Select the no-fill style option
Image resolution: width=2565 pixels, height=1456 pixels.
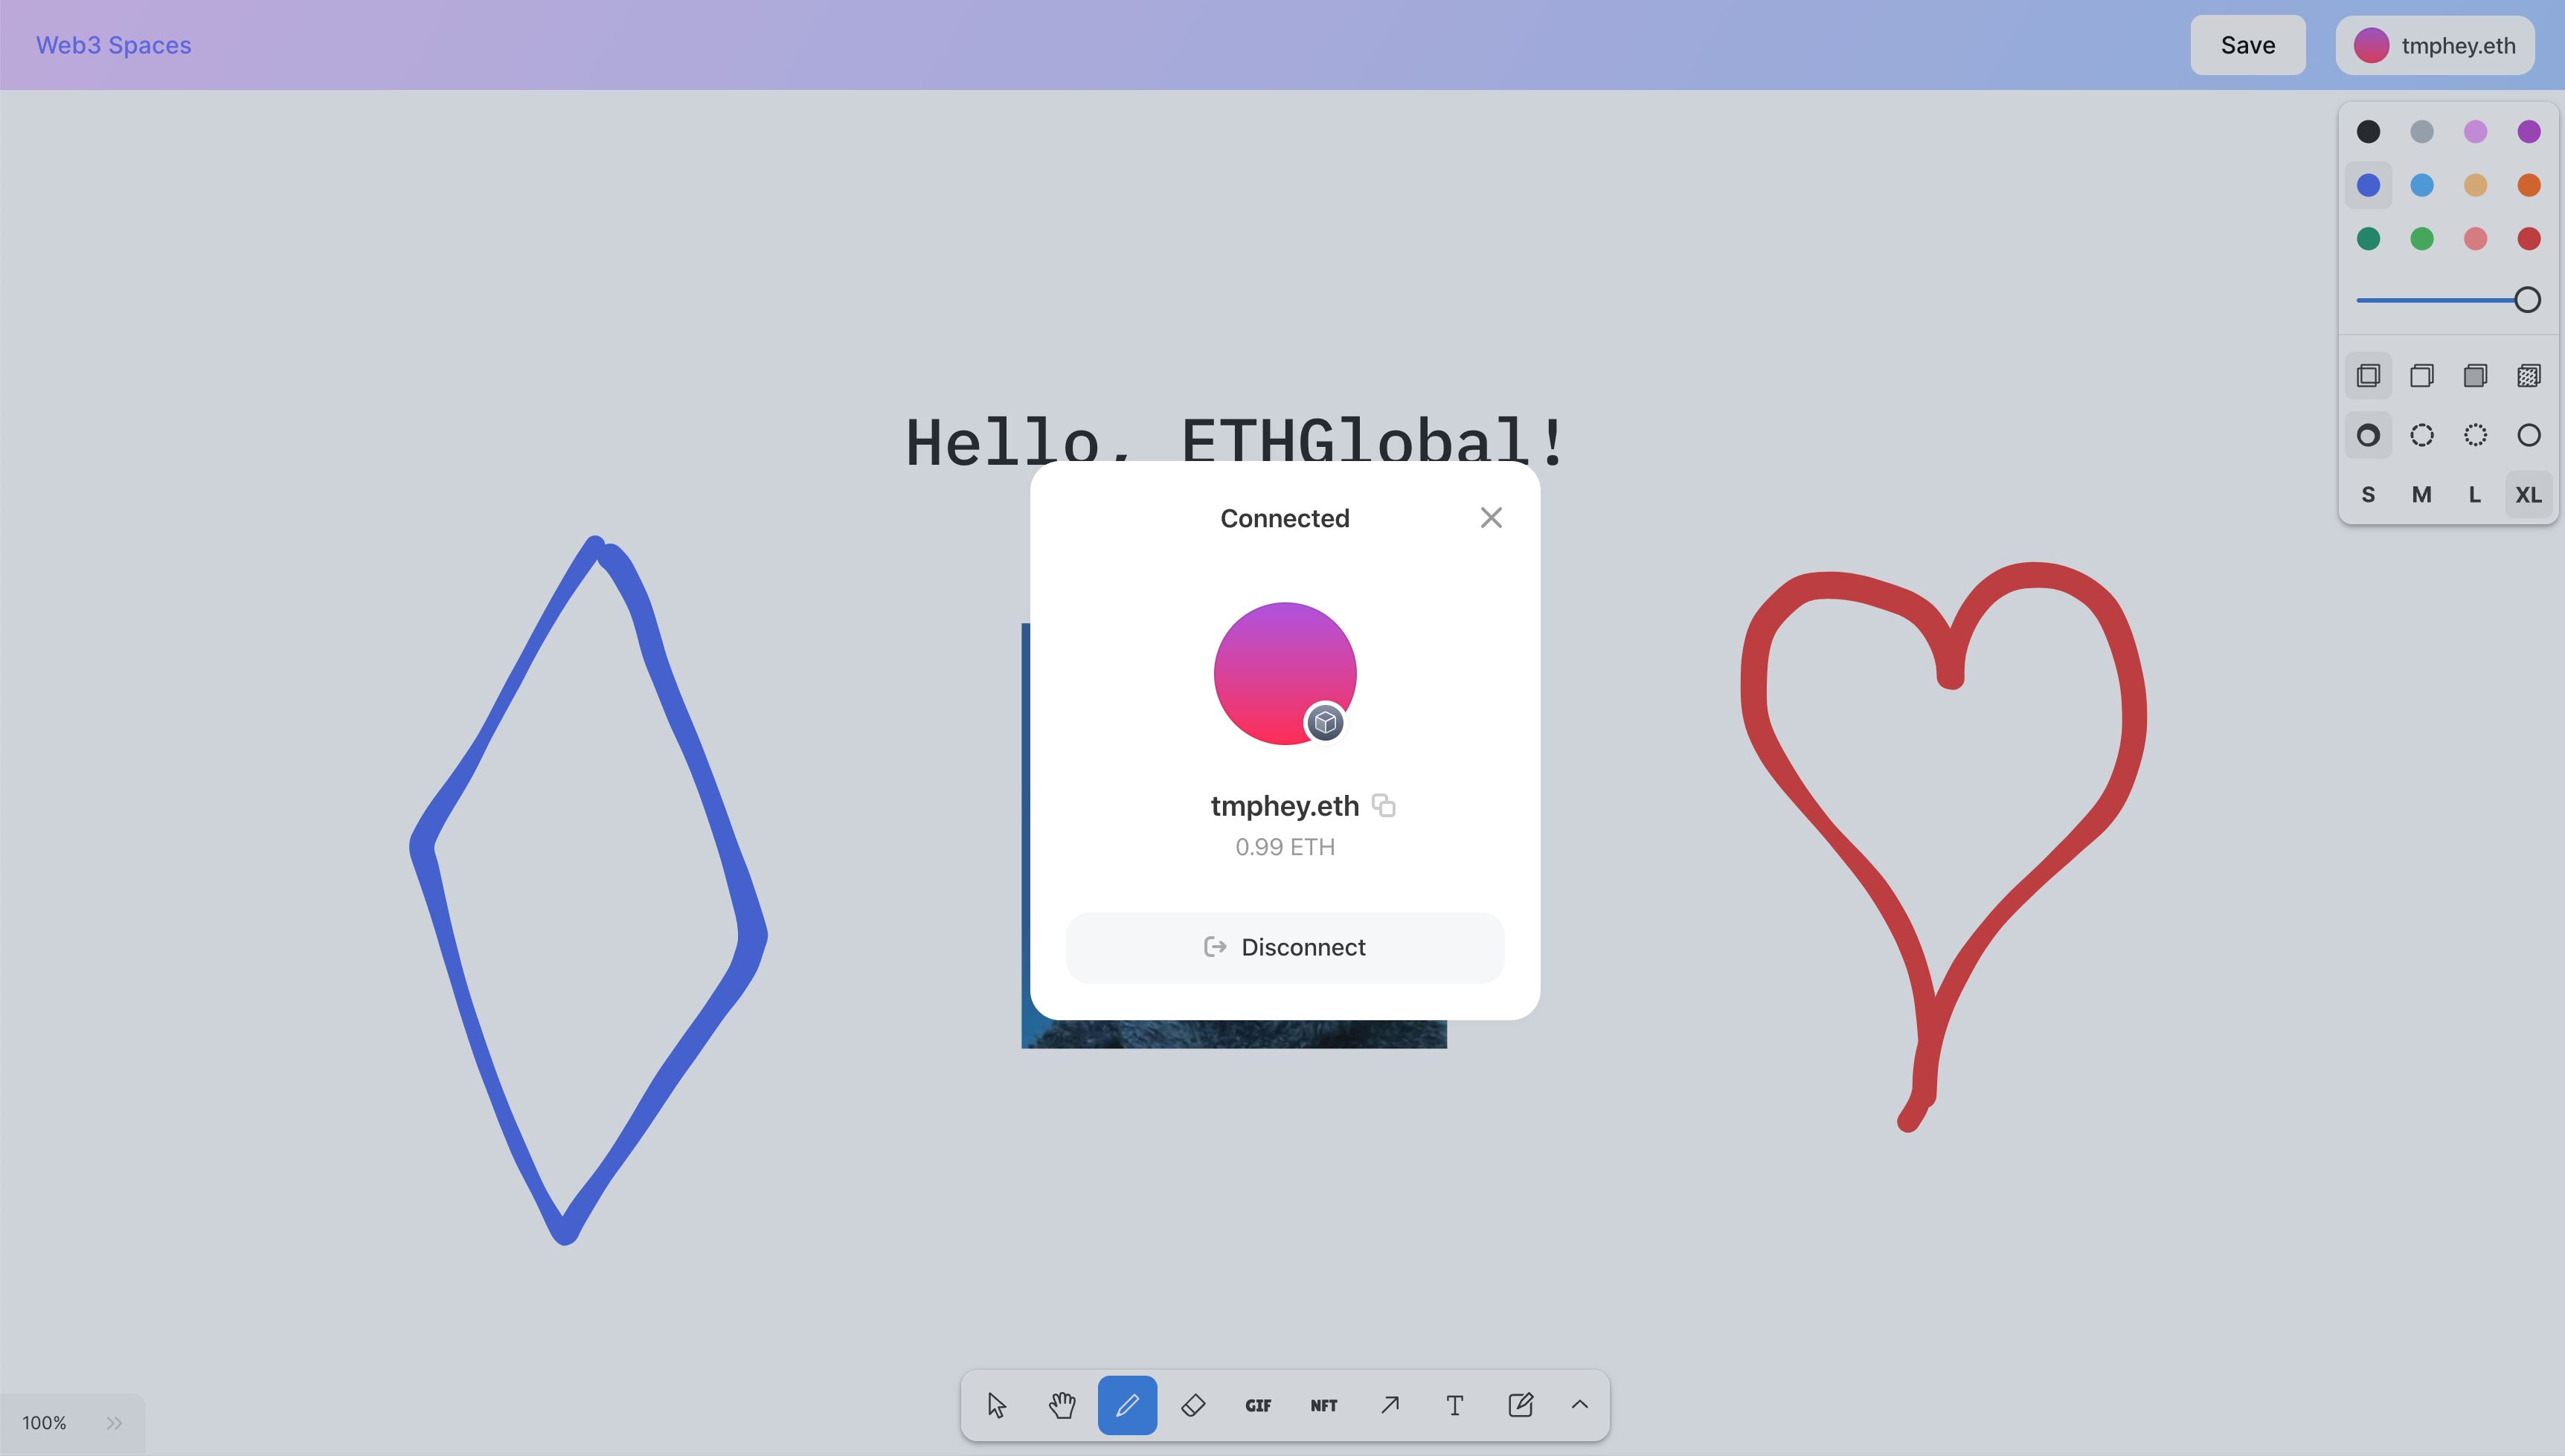[2368, 376]
